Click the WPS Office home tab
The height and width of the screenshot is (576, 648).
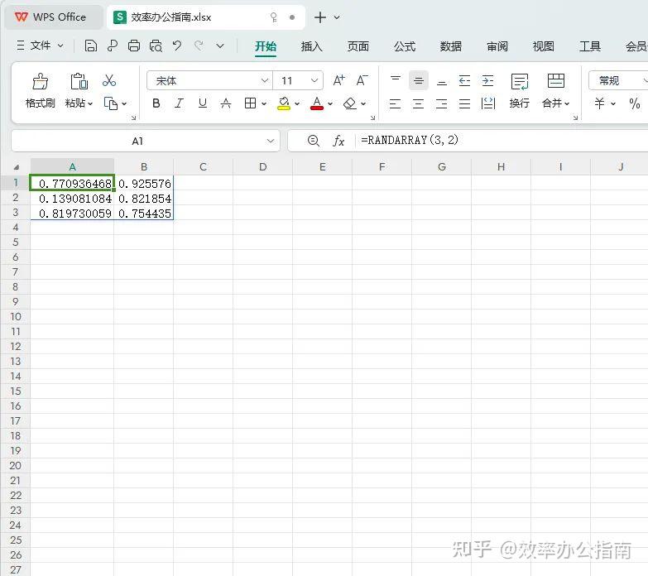54,17
